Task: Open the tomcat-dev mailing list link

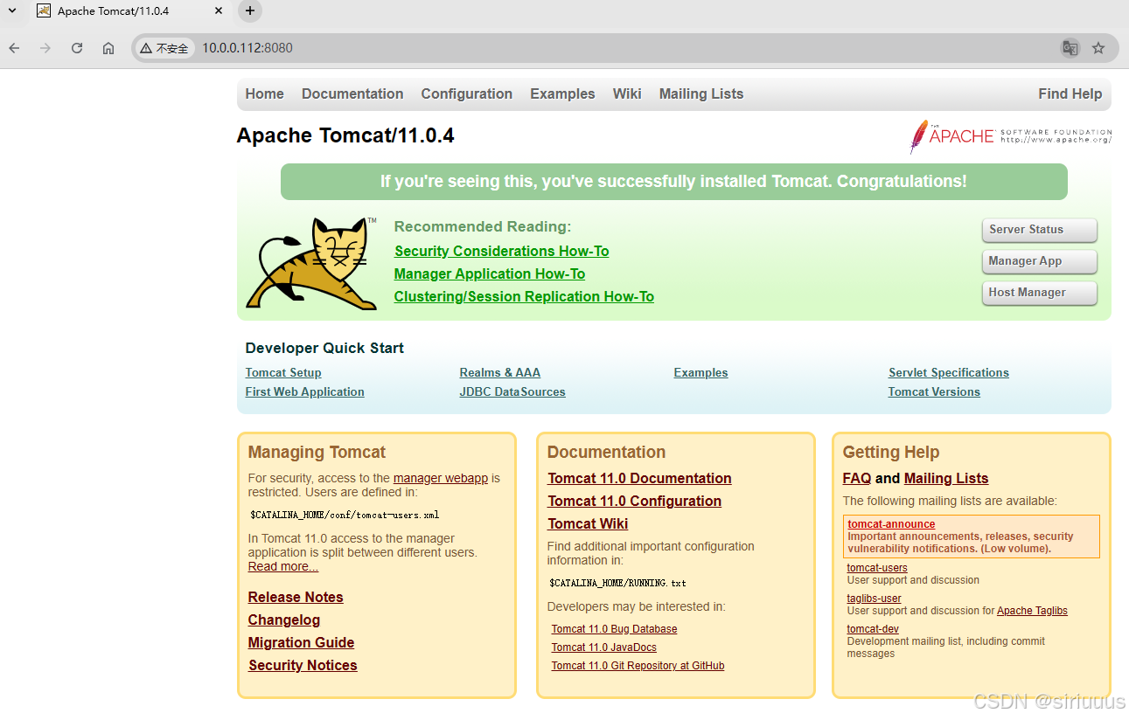Action: pos(873,629)
